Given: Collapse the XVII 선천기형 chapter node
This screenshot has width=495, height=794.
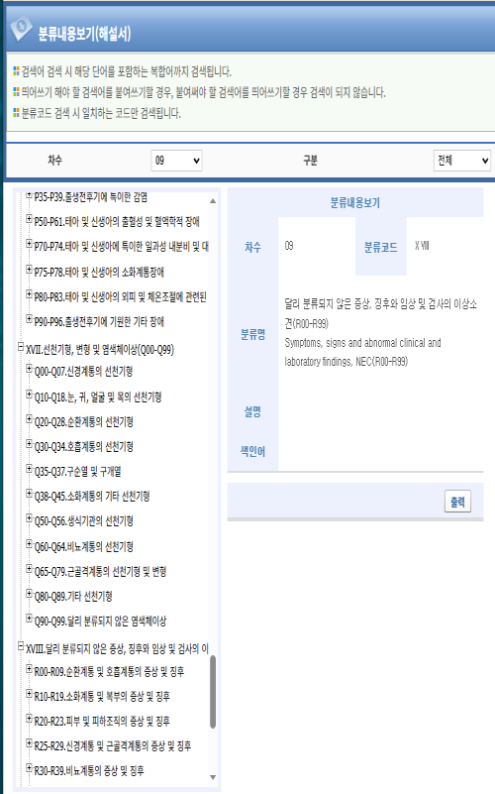Looking at the screenshot, I should pos(21,347).
